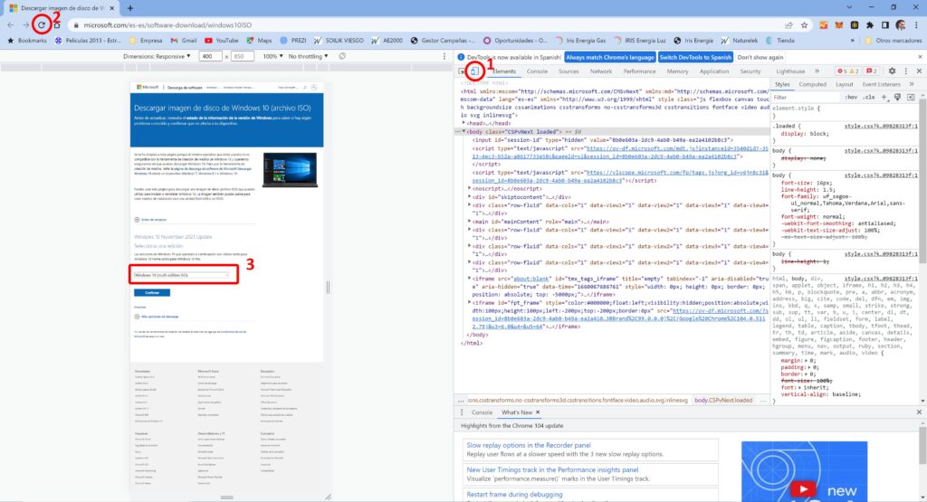Switch to the Console panel tab

point(537,71)
